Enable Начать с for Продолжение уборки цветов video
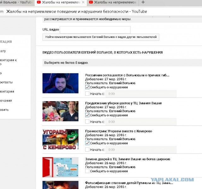 click(x=87, y=122)
